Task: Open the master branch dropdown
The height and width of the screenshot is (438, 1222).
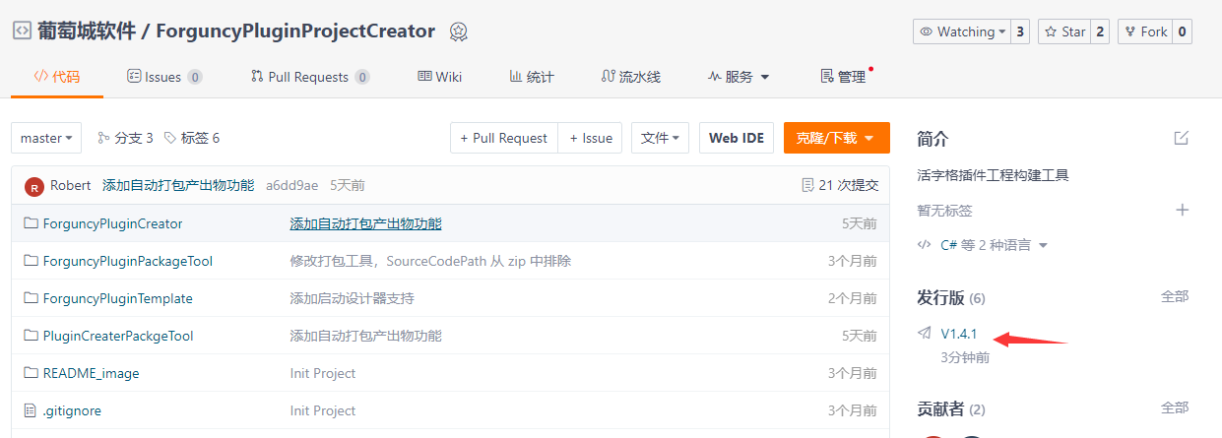Action: (x=46, y=138)
